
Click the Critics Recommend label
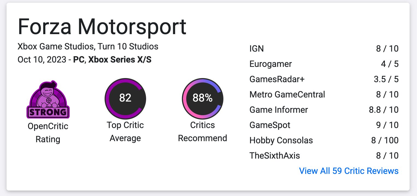(x=203, y=132)
